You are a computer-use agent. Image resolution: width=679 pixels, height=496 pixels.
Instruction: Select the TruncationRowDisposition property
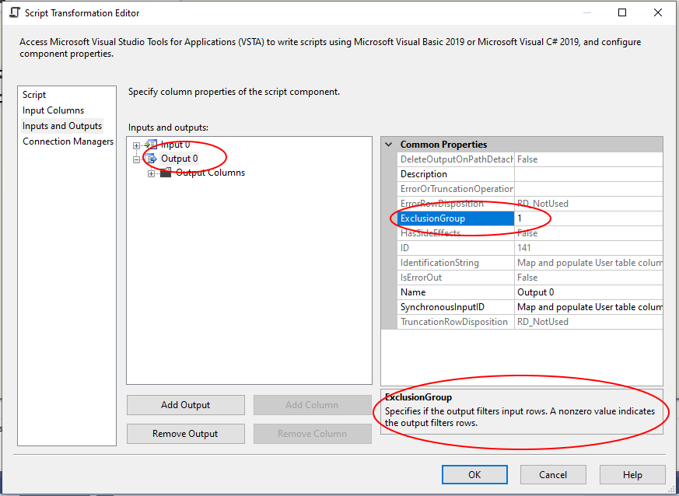[x=456, y=322]
